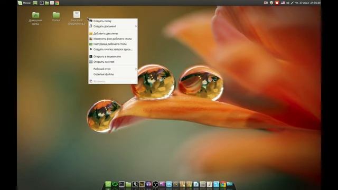The height and width of the screenshot is (190, 338).
Task: Open the file manager launcher in top panel
Action: click(x=47, y=3)
